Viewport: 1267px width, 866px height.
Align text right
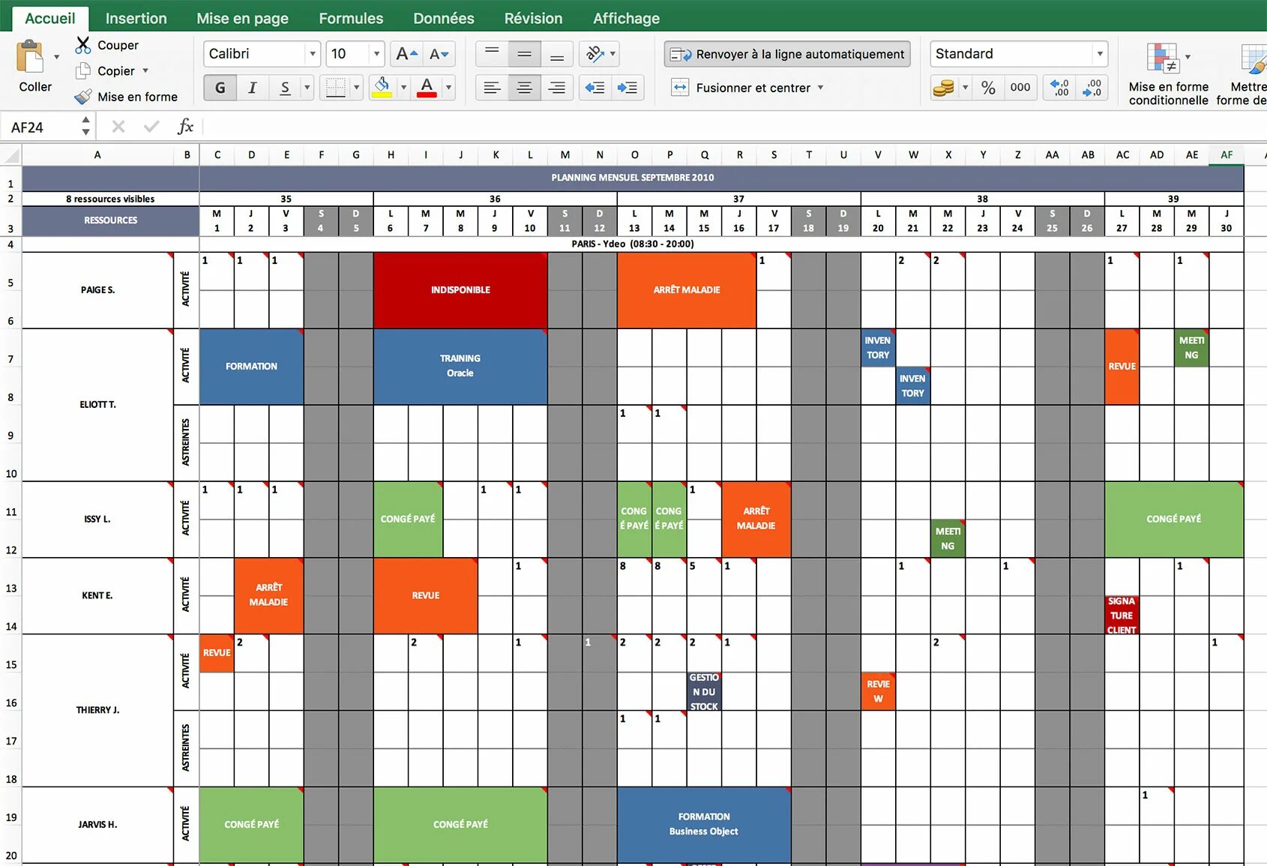557,88
